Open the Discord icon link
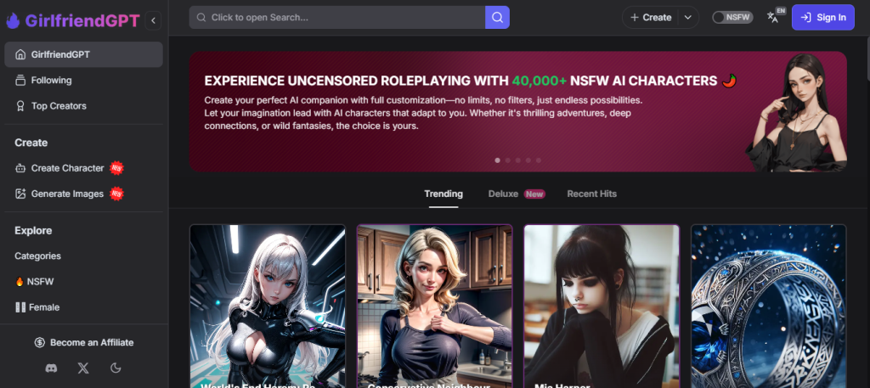The width and height of the screenshot is (870, 388). click(52, 368)
